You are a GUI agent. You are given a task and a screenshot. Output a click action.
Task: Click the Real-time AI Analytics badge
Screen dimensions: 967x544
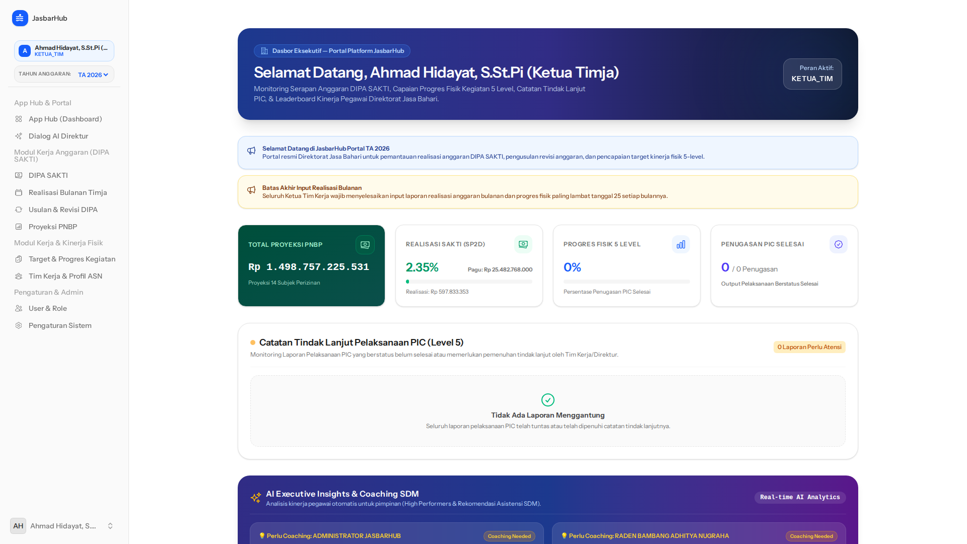(800, 497)
